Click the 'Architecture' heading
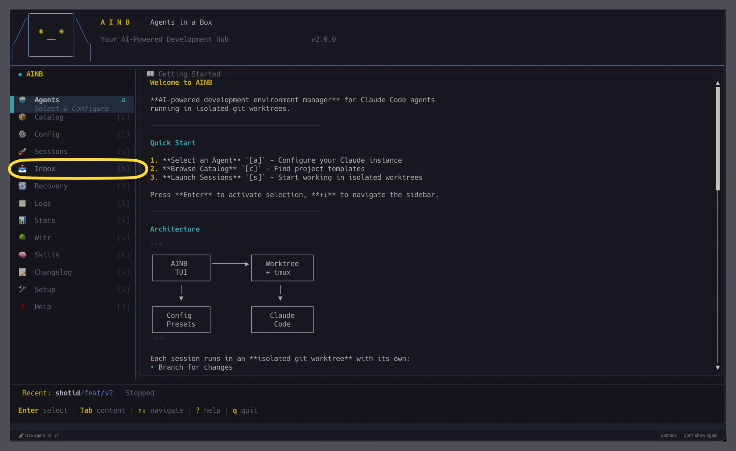 pos(175,229)
